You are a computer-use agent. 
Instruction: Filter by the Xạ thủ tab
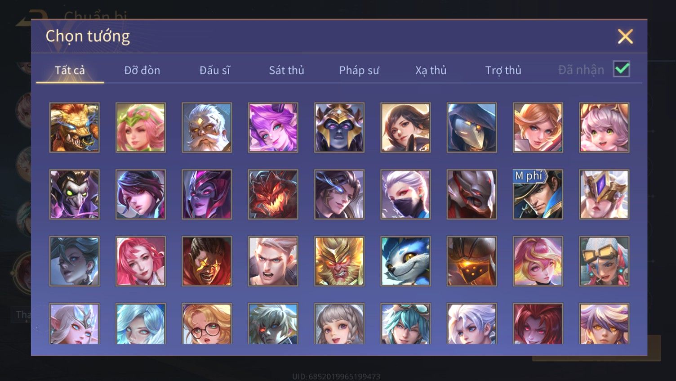pyautogui.click(x=431, y=70)
